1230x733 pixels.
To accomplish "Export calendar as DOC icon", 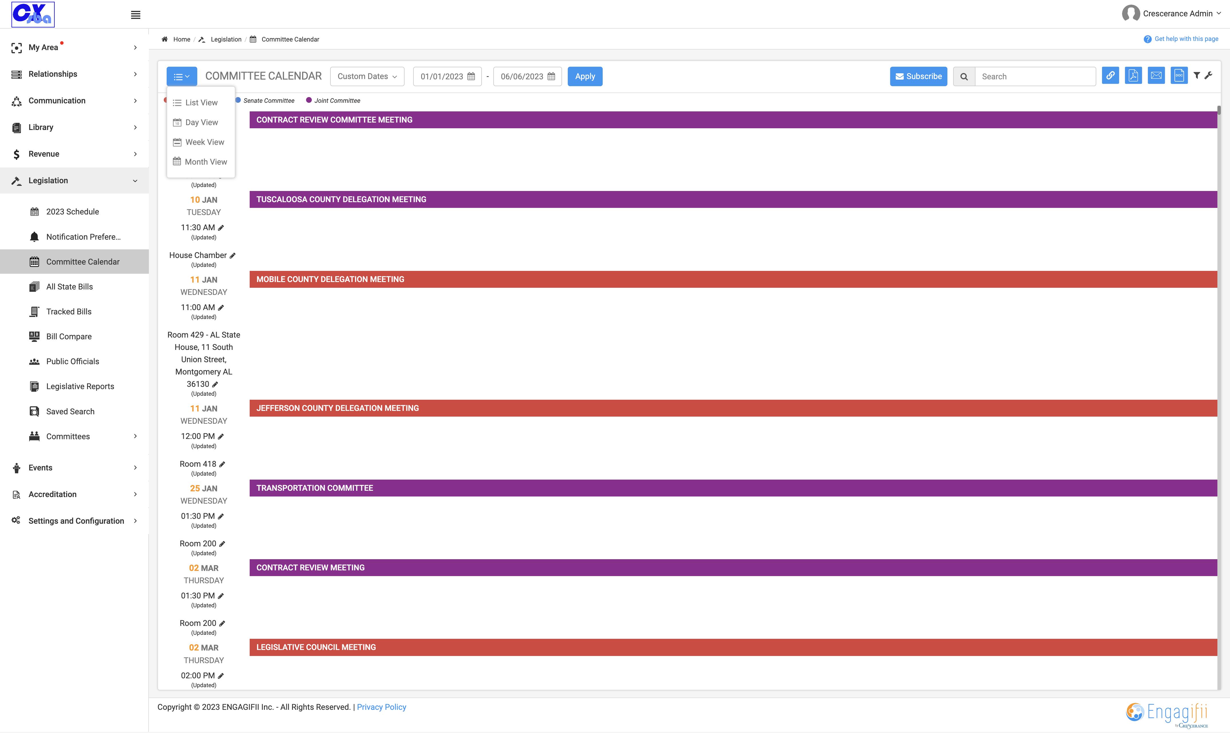I will point(1179,76).
